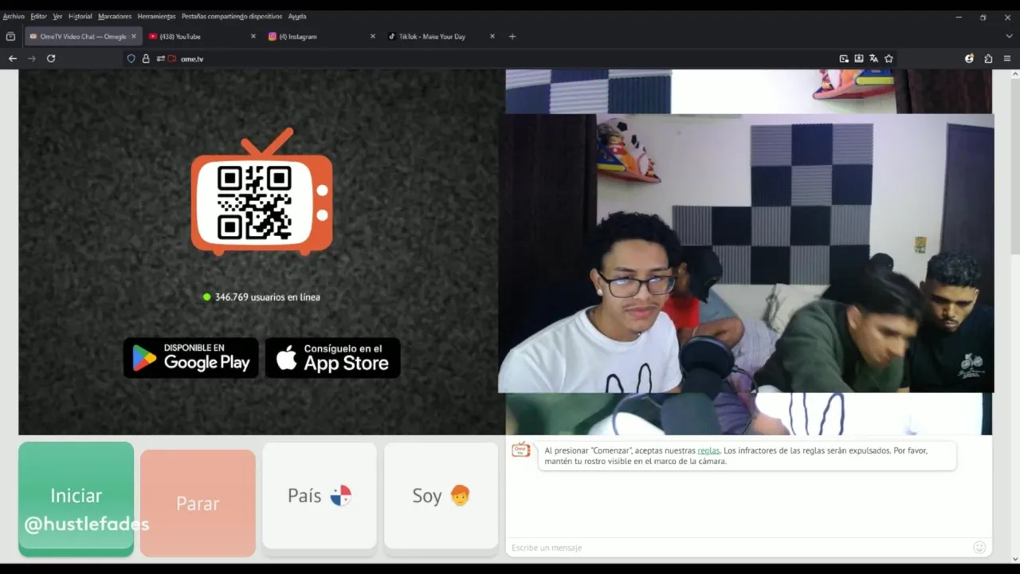1020x574 pixels.
Task: Open the extensions puzzle icon
Action: pyautogui.click(x=988, y=58)
